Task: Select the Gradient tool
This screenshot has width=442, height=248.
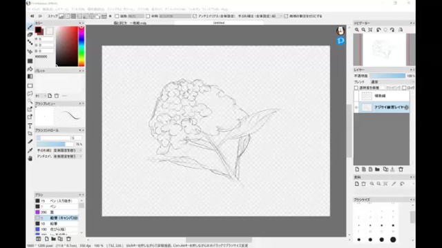Action: (30, 76)
